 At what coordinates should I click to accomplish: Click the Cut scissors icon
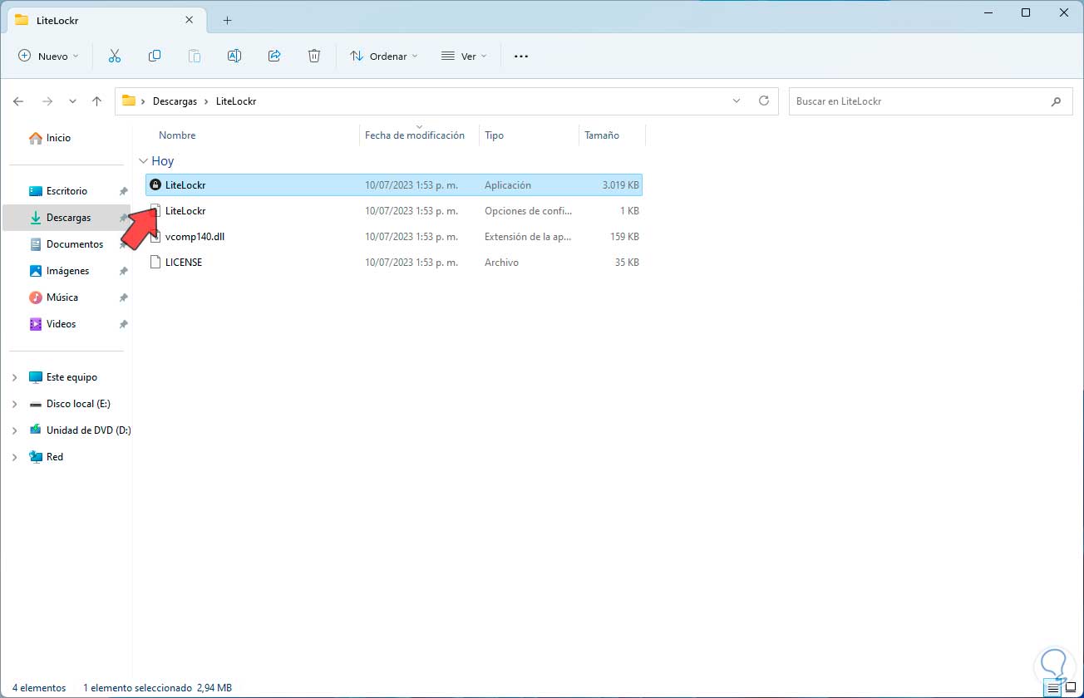pos(115,56)
